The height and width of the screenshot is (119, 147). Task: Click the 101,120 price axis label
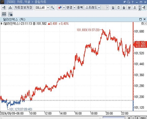click(x=139, y=108)
